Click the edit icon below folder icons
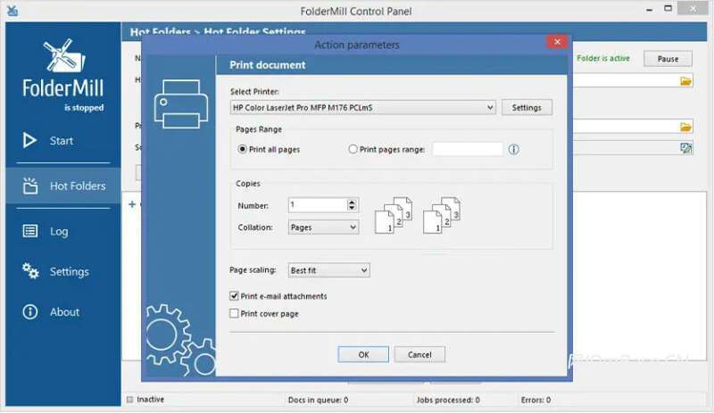Viewport: 714px width, 413px height. pos(685,148)
